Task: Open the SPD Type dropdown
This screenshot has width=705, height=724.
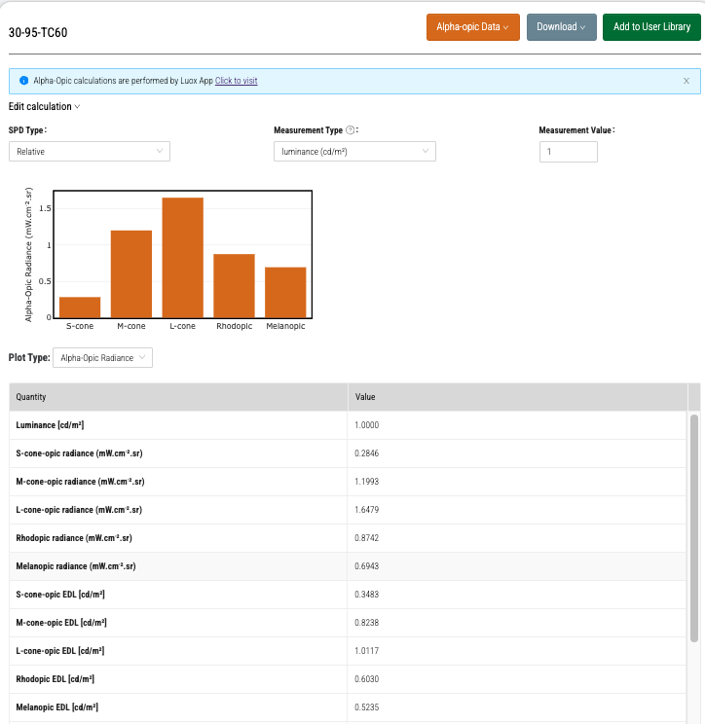Action: point(90,152)
